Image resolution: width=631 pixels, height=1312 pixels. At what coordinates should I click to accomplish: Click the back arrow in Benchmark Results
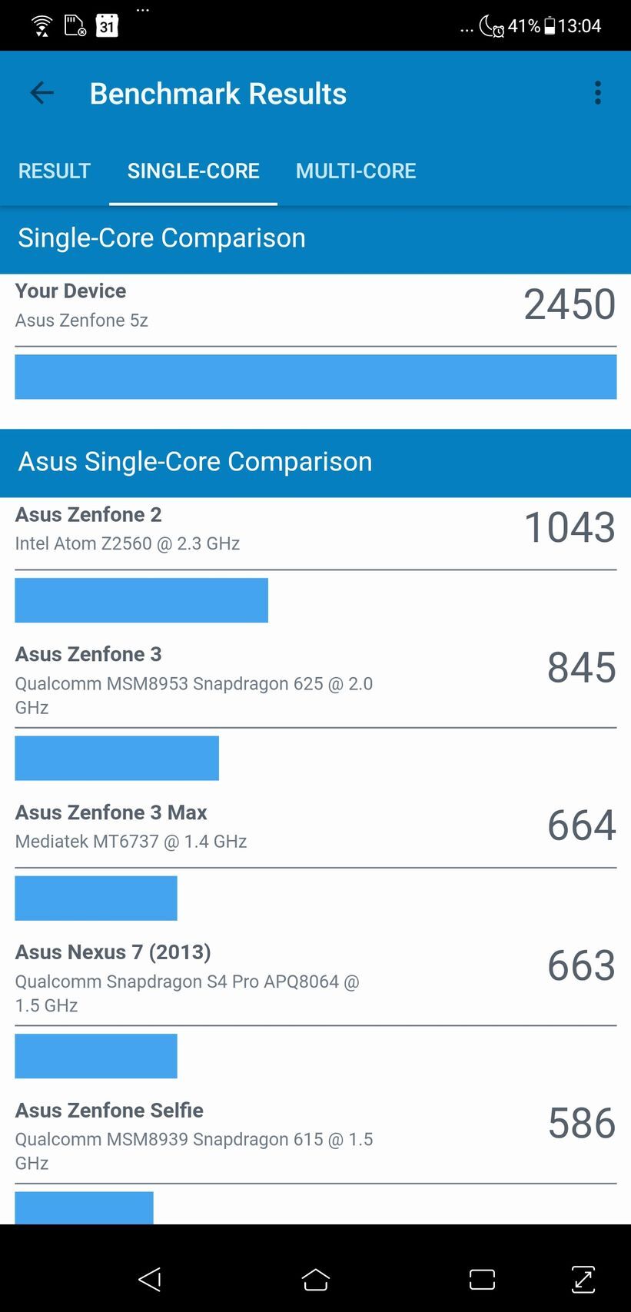pyautogui.click(x=42, y=93)
